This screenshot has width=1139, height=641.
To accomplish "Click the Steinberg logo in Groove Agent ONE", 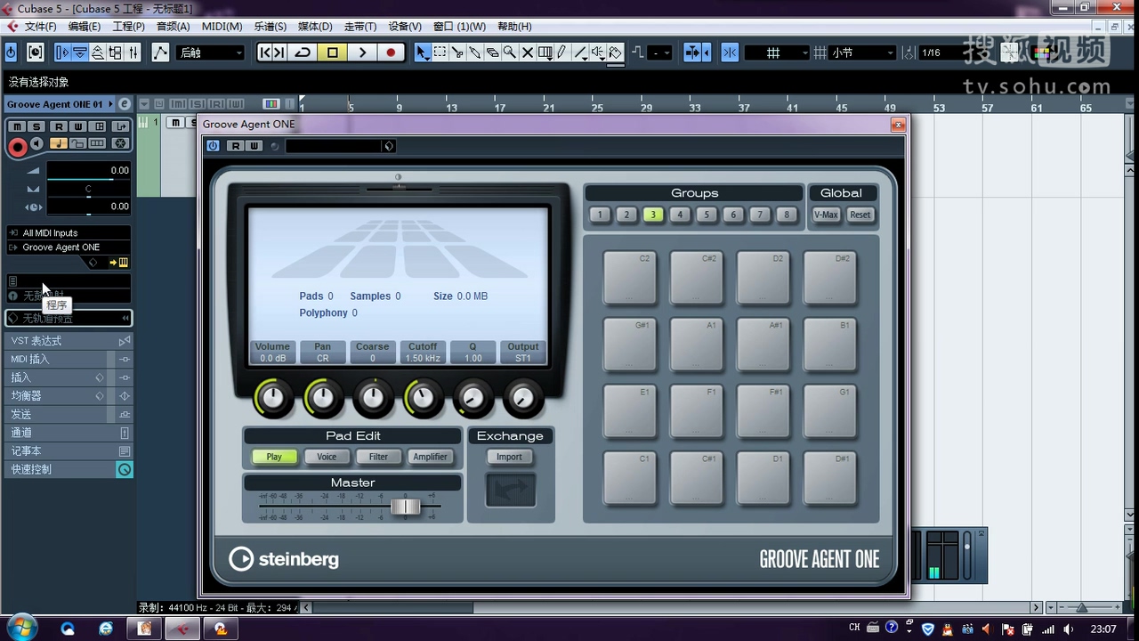I will (283, 559).
